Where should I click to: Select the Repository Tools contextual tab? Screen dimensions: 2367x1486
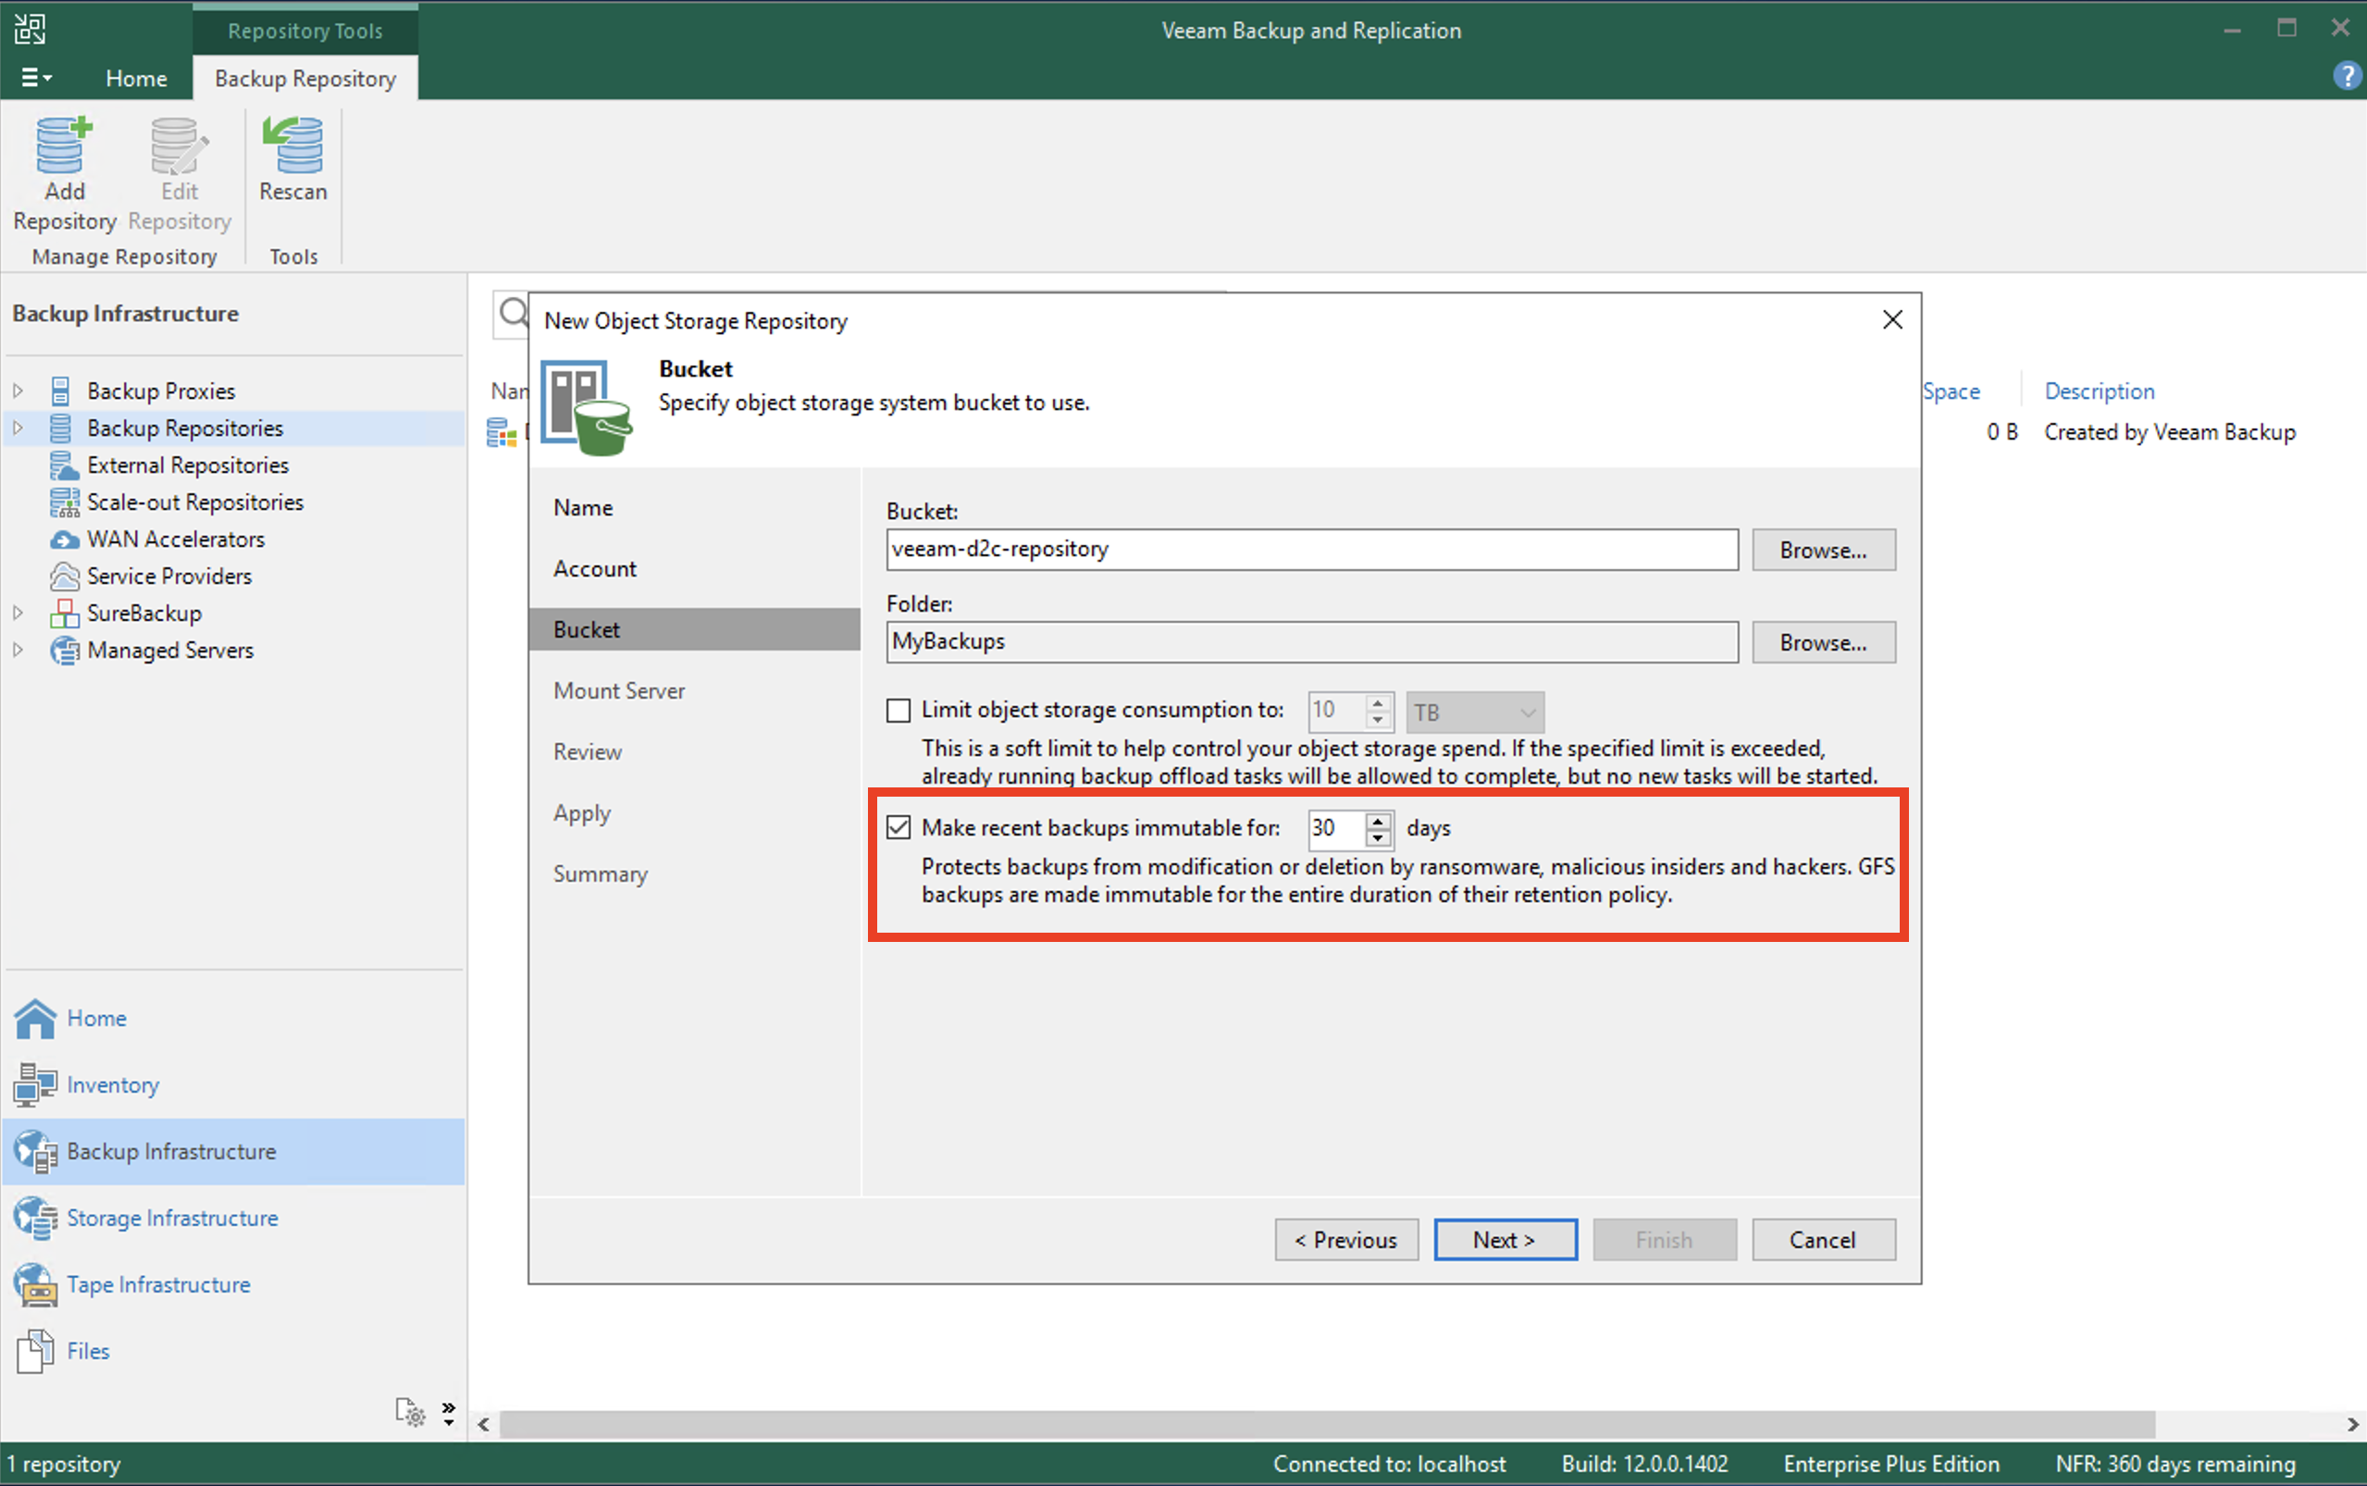(305, 31)
